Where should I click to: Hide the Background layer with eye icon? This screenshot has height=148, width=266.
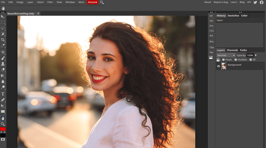pos(218,66)
